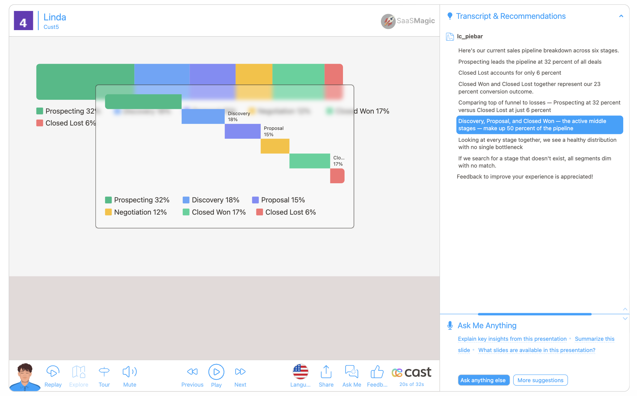Open the Explain key insights suggestion link
The image size is (637, 396).
tap(512, 339)
